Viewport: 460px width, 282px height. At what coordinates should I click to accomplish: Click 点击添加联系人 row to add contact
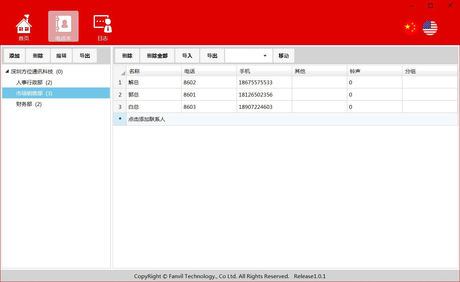point(146,119)
